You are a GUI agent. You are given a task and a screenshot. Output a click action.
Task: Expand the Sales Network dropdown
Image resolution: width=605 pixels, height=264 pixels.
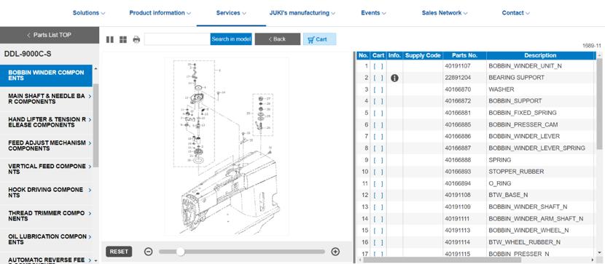click(x=445, y=12)
